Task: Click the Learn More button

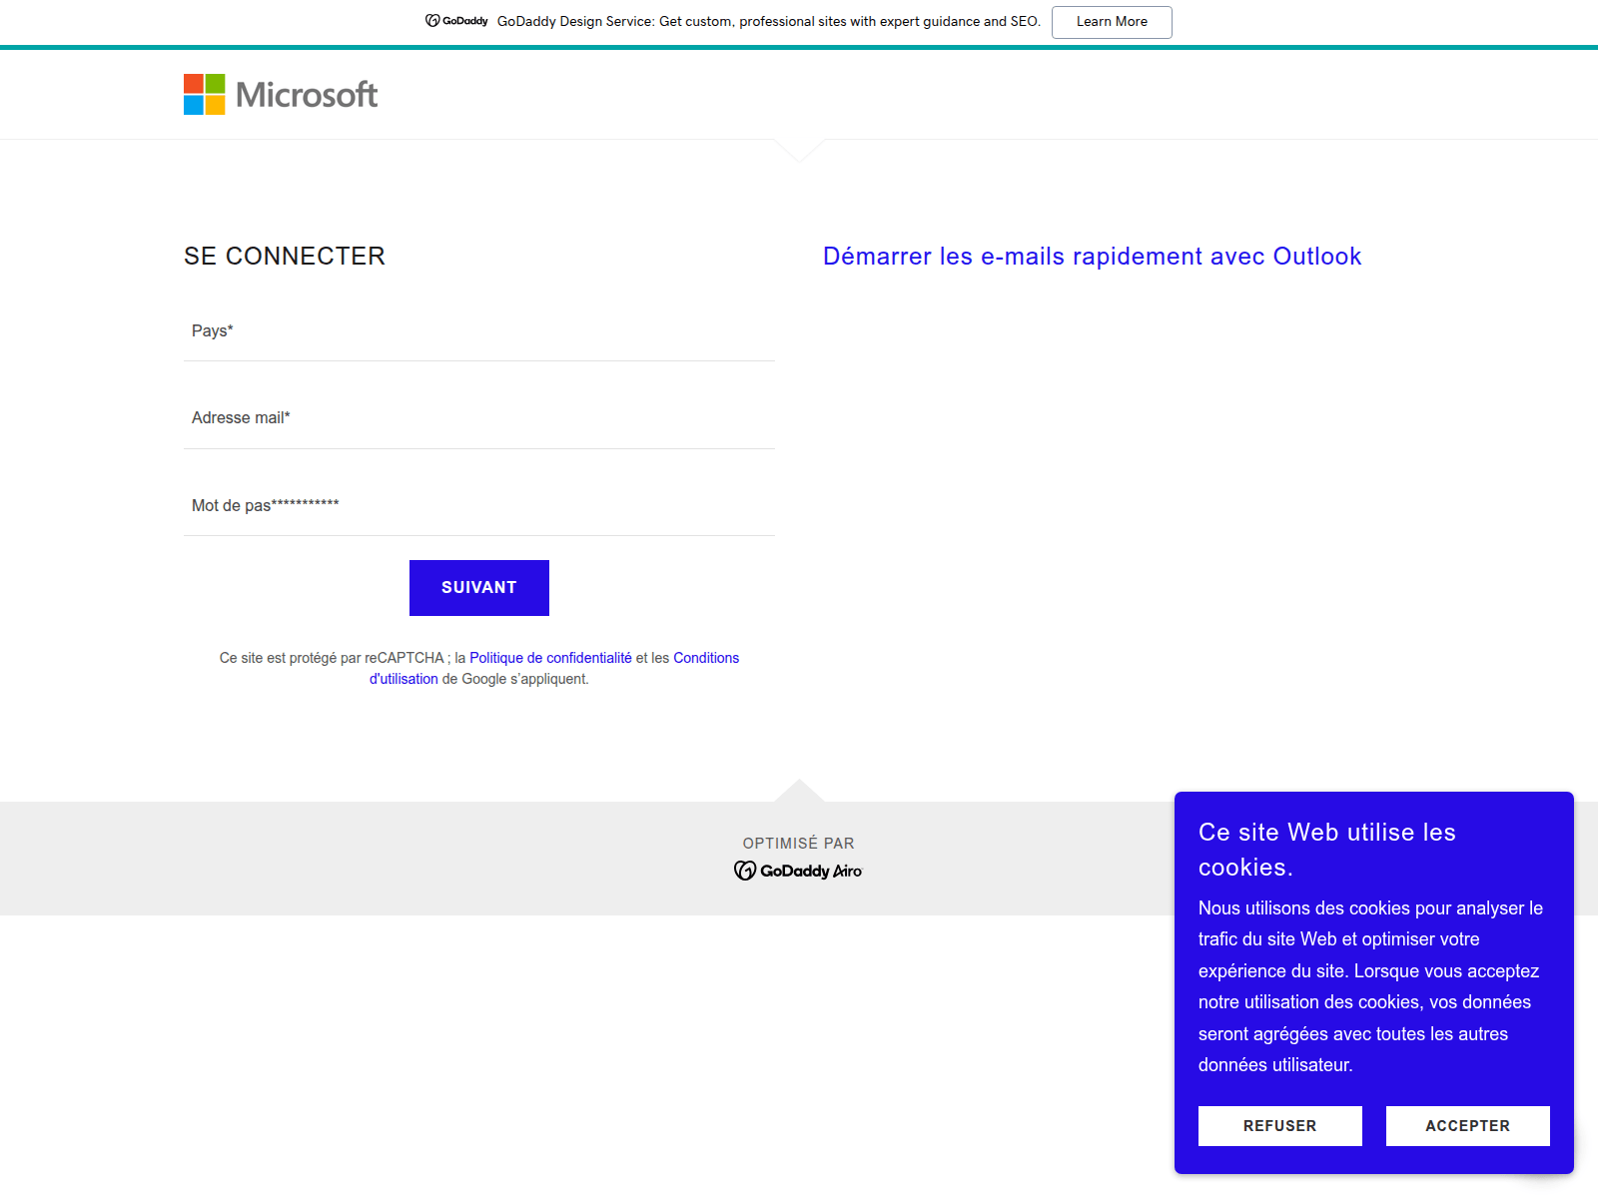Action: (1112, 22)
